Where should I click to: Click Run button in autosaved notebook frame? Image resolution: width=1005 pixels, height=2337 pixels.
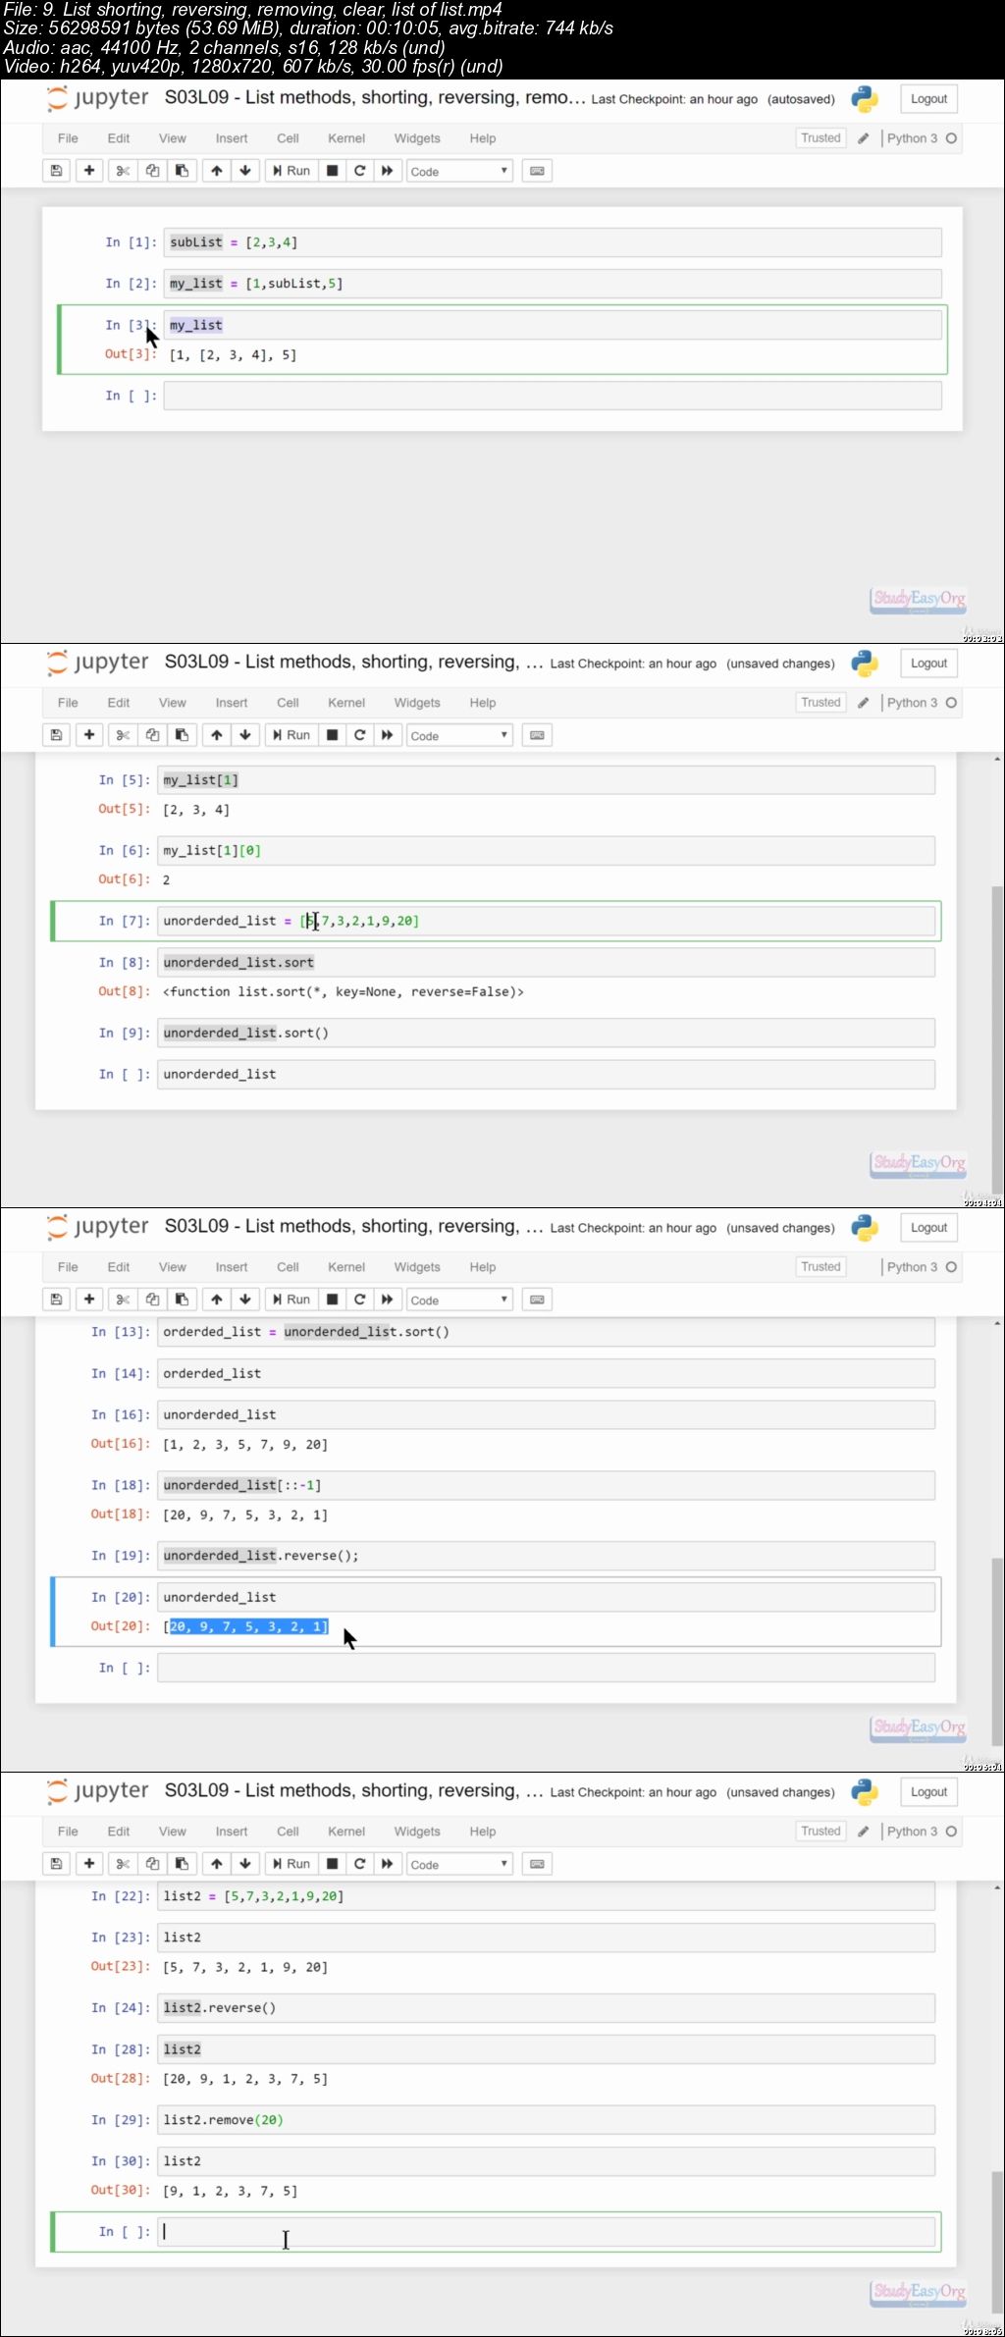pyautogui.click(x=291, y=171)
